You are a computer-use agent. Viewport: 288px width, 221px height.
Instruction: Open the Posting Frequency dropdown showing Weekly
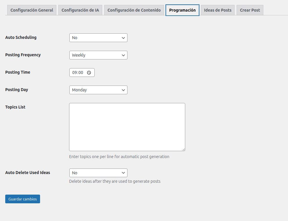tap(98, 55)
